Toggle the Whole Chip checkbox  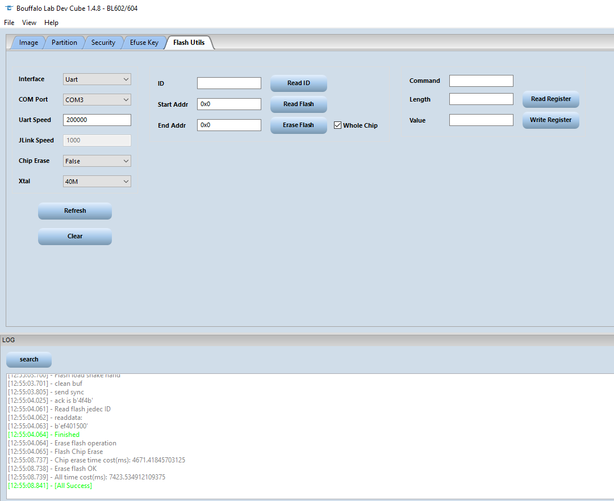tap(337, 125)
